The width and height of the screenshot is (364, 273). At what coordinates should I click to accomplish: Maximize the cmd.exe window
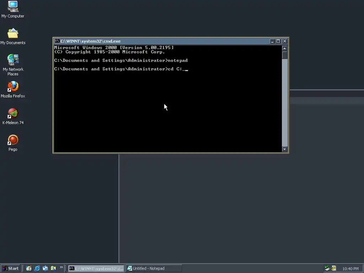pos(278,41)
